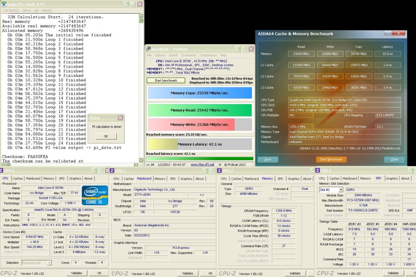
Task: Click the MaxxMEM title bar icon
Action: [148, 49]
